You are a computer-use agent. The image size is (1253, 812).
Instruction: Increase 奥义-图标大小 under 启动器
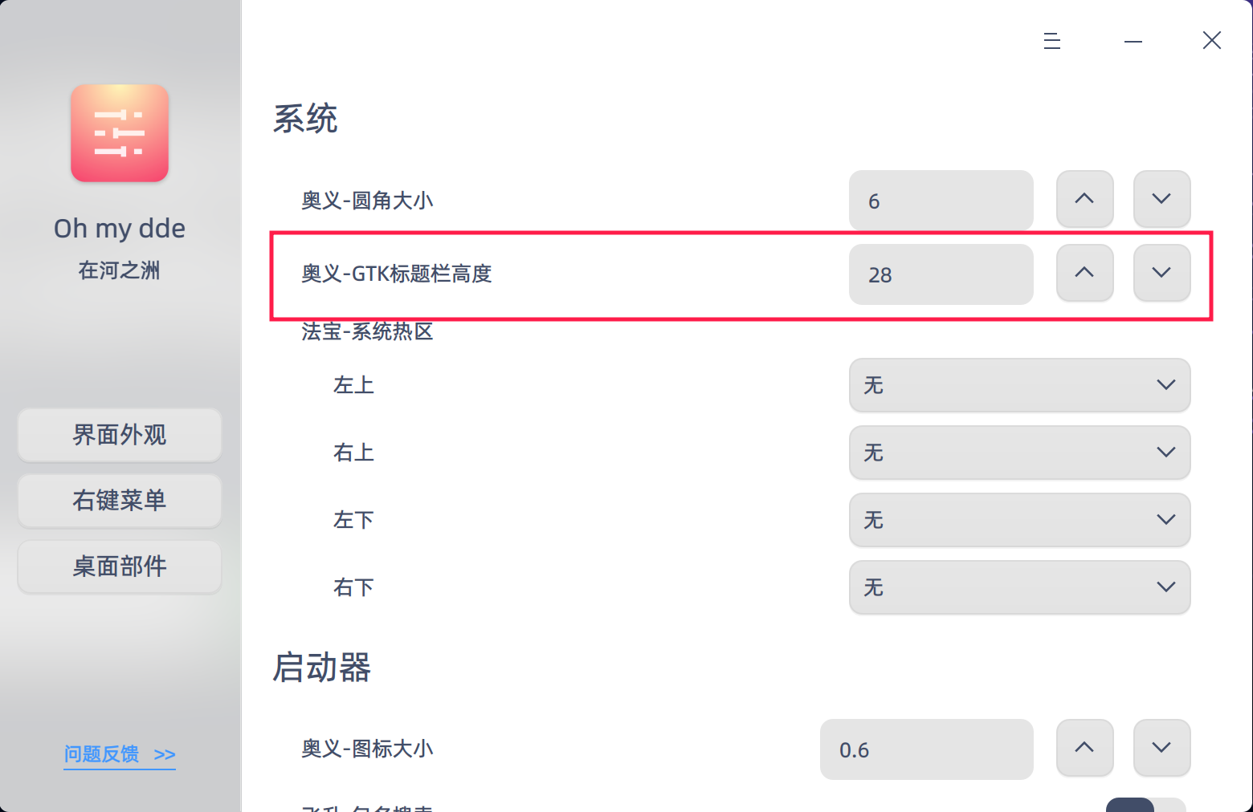coord(1084,748)
